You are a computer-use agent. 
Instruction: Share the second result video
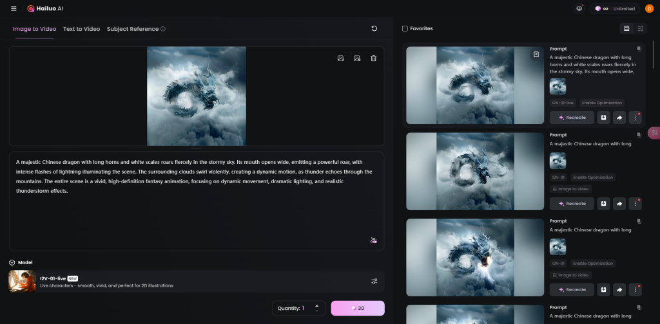coord(619,204)
